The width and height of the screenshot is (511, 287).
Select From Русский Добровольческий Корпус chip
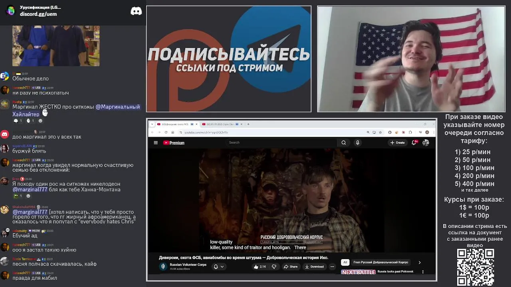[x=381, y=262]
